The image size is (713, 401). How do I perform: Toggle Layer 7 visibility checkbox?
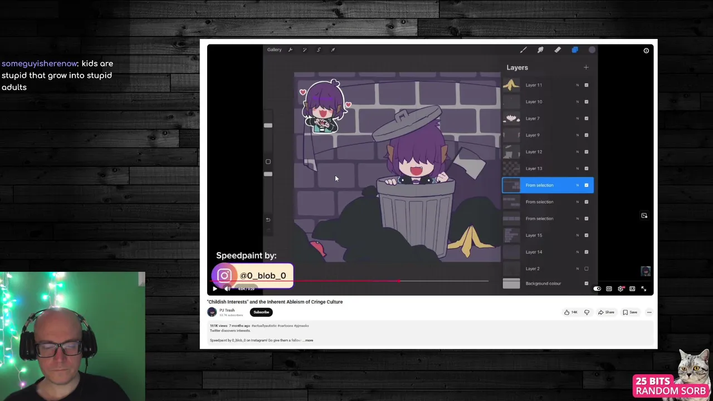(586, 119)
